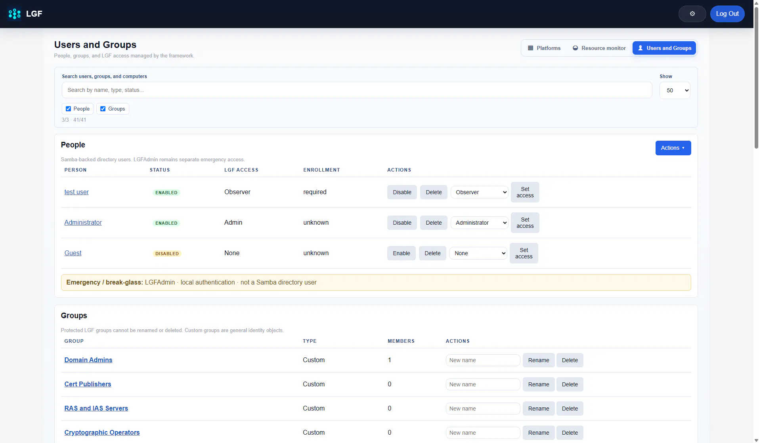
Task: Delete the Cert Publishers group
Action: coord(570,384)
